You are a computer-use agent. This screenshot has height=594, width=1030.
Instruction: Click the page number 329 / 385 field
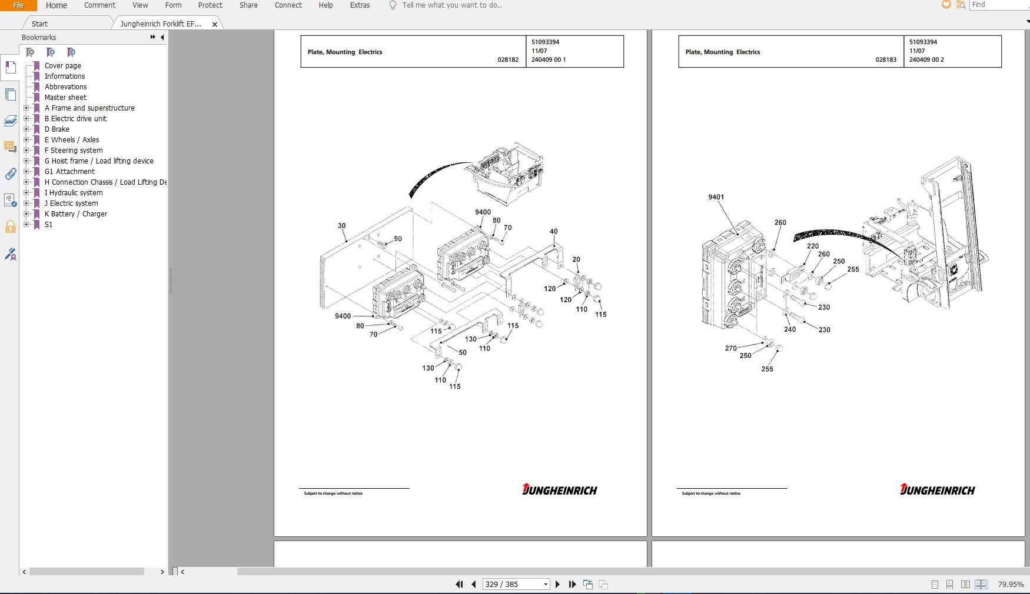pos(511,584)
